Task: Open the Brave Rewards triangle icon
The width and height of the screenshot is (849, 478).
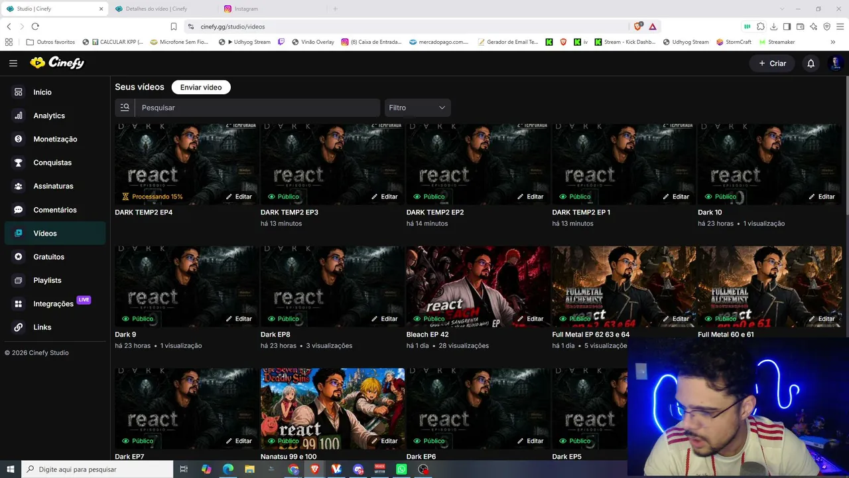Action: click(x=653, y=27)
